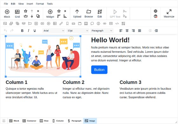Insert video (YouTube-style) widget icon
178x124 pixels.
tap(42, 24)
